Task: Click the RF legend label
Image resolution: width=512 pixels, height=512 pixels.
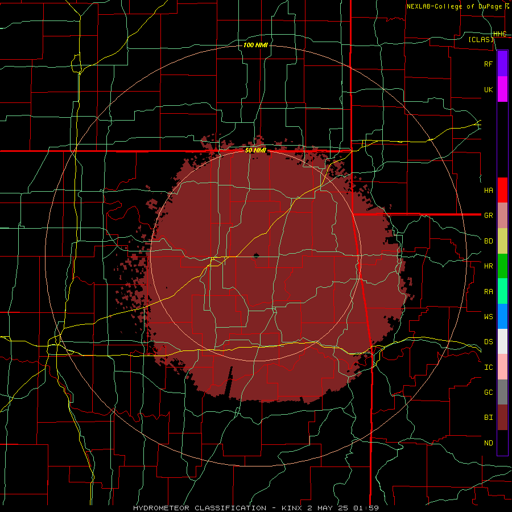Action: [489, 64]
